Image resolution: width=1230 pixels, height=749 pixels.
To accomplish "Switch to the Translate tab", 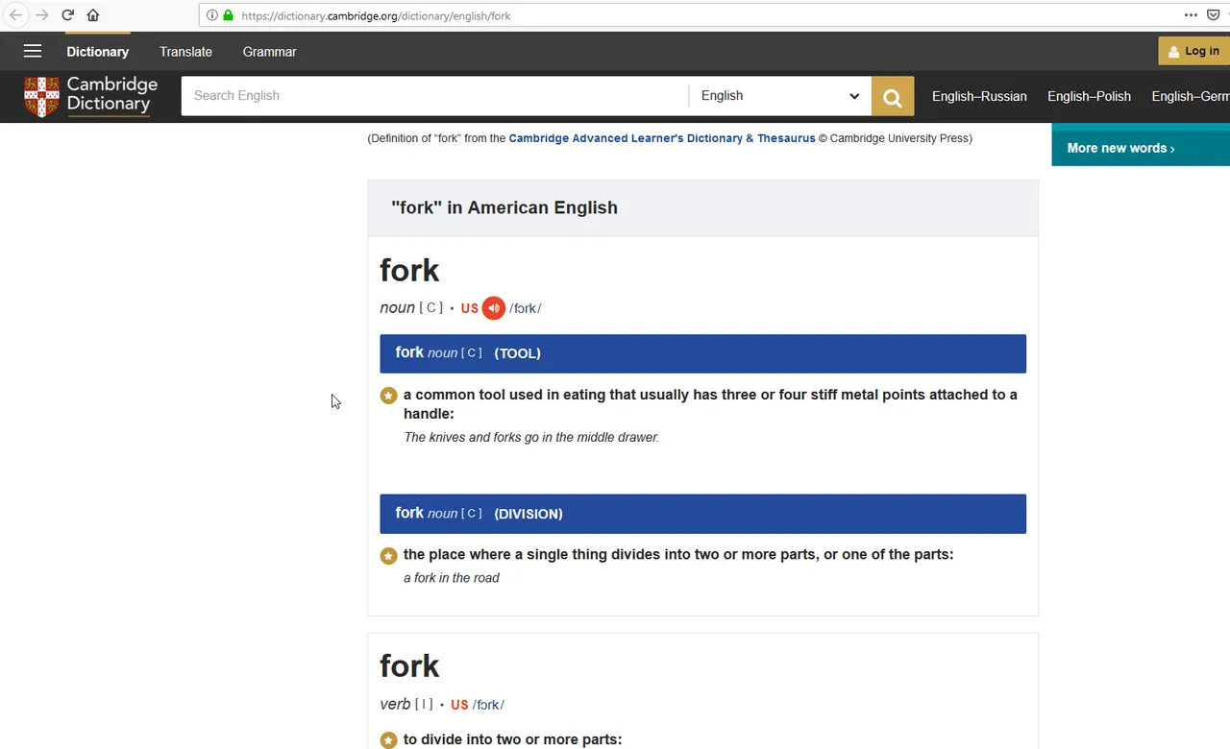I will [x=185, y=52].
